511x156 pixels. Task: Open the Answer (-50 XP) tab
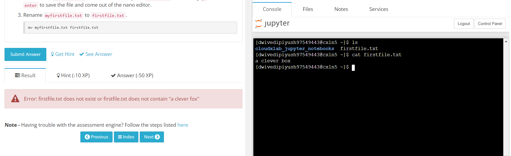click(132, 75)
